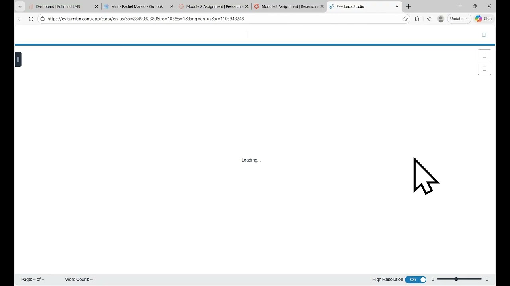Open the favorites list icon
The width and height of the screenshot is (510, 286).
point(430,19)
